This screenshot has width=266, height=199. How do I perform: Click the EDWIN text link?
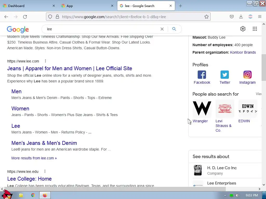click(244, 121)
